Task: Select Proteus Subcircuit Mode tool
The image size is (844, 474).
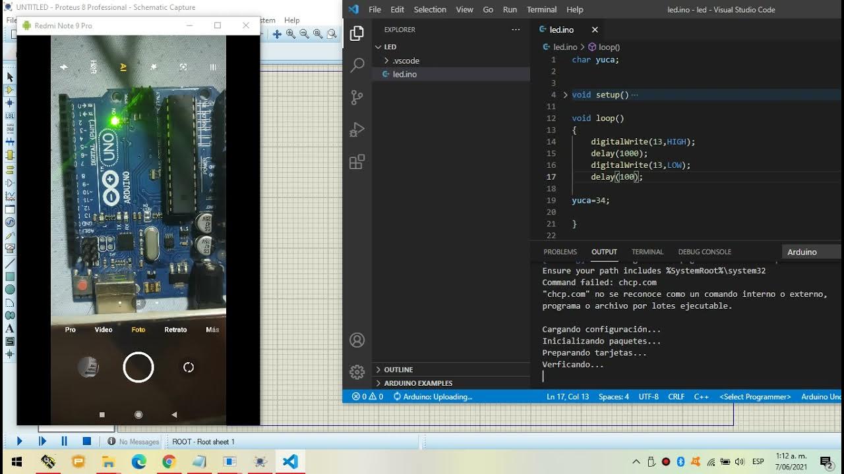Action: 10,155
